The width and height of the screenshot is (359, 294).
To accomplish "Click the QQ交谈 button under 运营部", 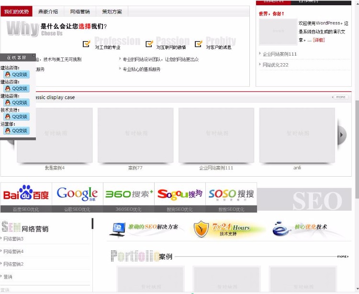I will (16, 131).
